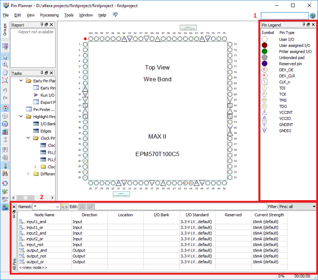The image size is (318, 280).
Task: Switch to the vertical Groups tab
Action: coord(5,29)
